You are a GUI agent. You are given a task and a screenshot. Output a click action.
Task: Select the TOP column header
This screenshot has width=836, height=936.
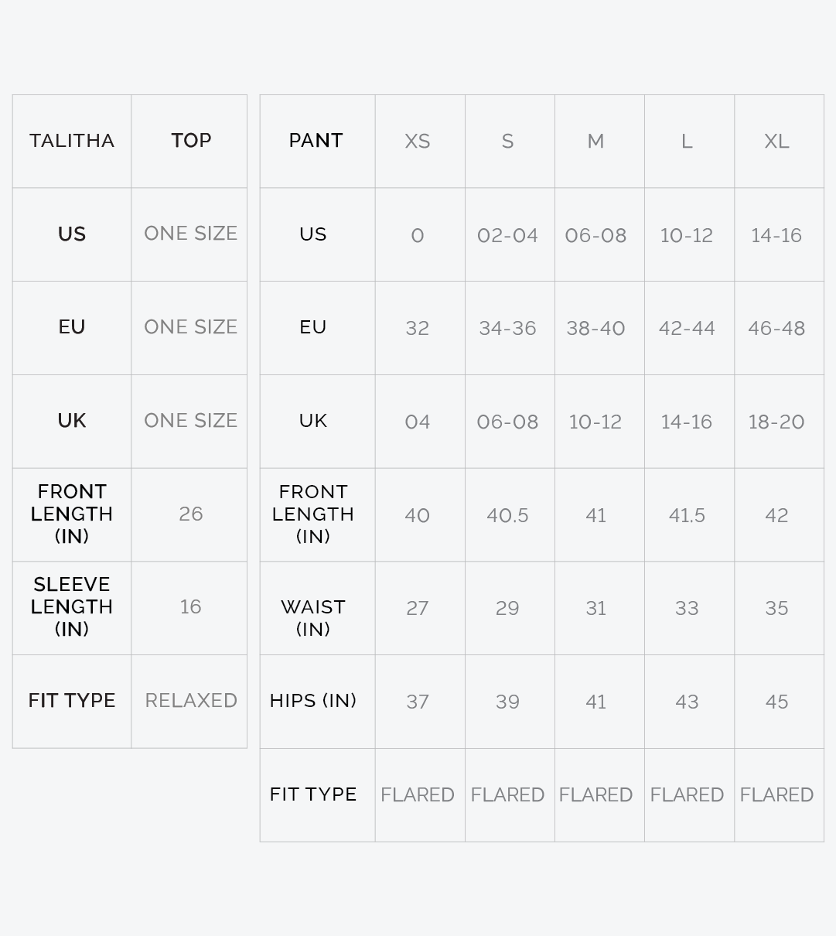coord(190,141)
